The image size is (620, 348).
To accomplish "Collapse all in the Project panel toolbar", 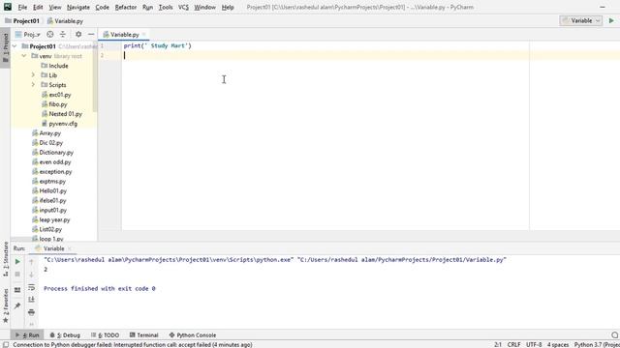I will (62, 35).
